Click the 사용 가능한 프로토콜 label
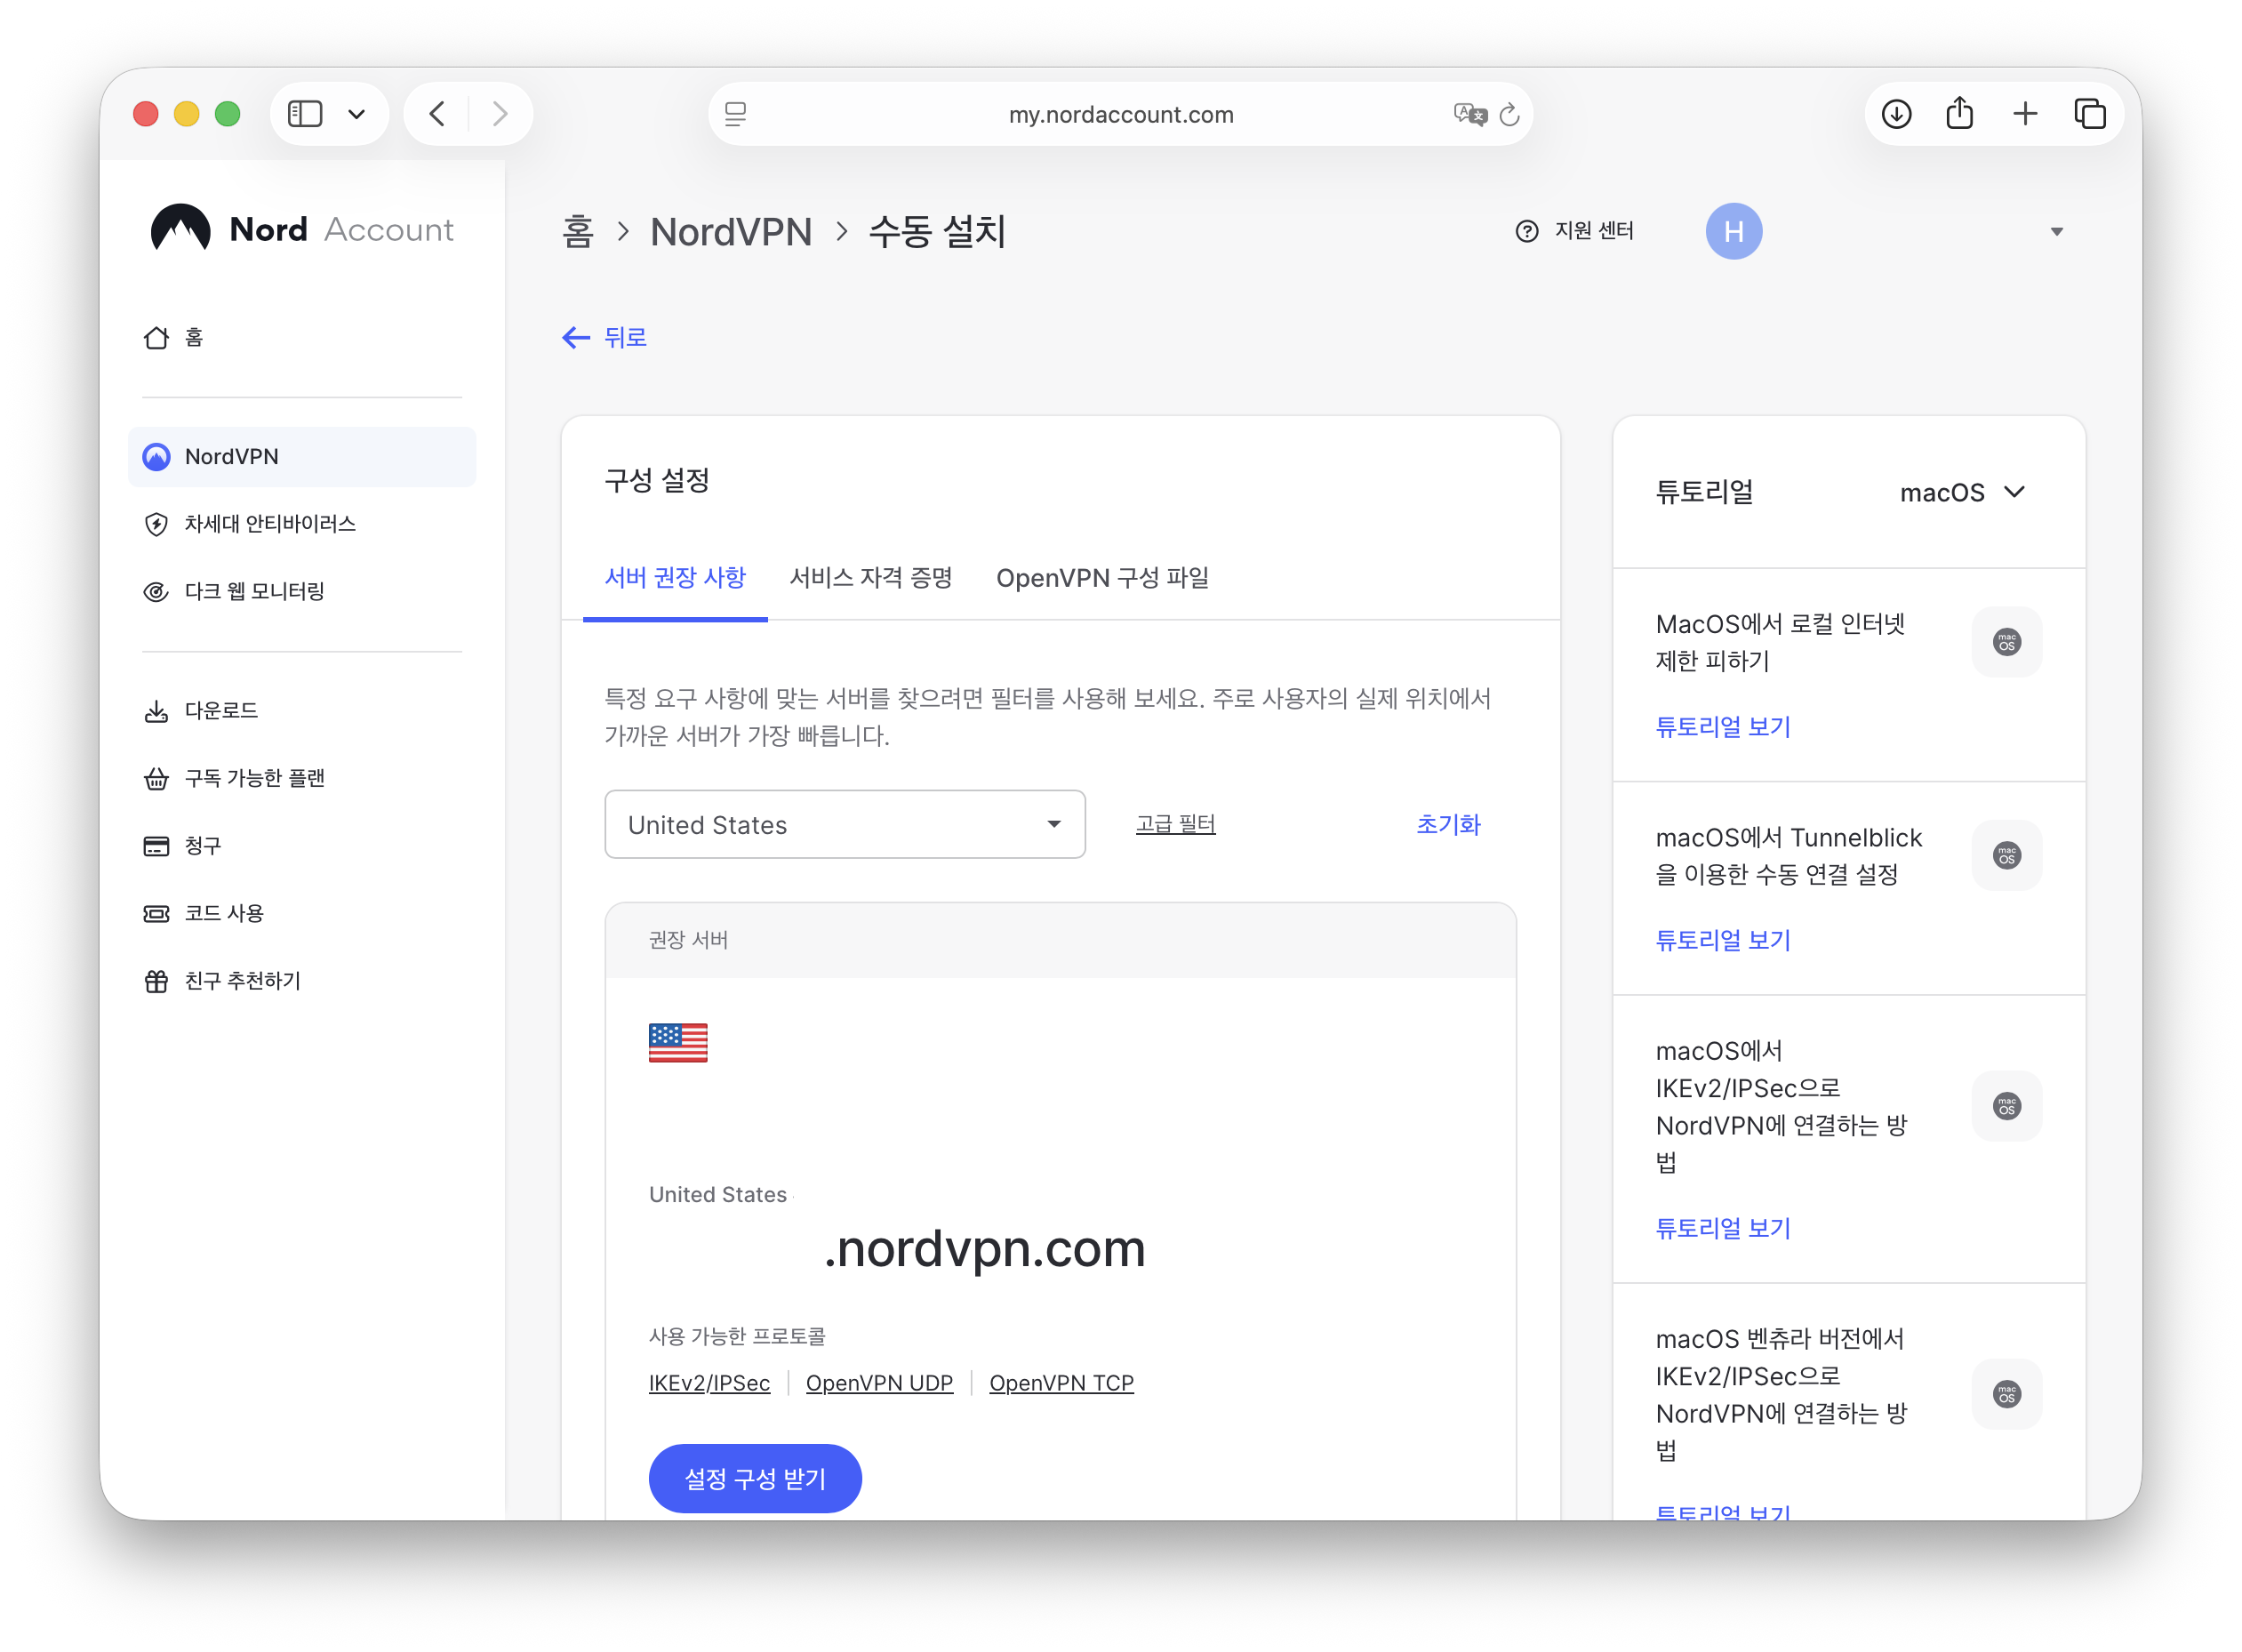 click(x=738, y=1337)
